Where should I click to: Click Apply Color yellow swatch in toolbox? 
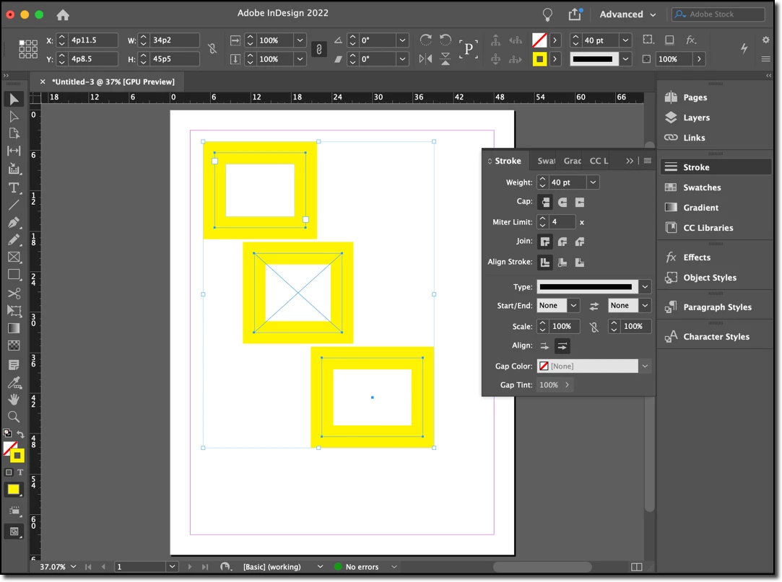click(14, 489)
